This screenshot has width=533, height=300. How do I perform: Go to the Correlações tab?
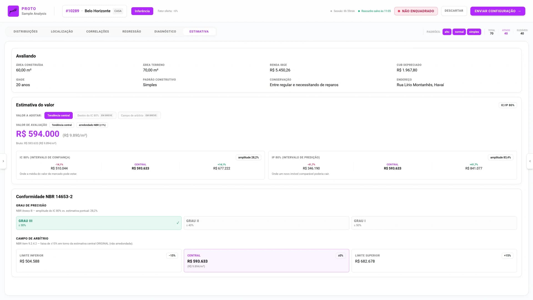97,32
